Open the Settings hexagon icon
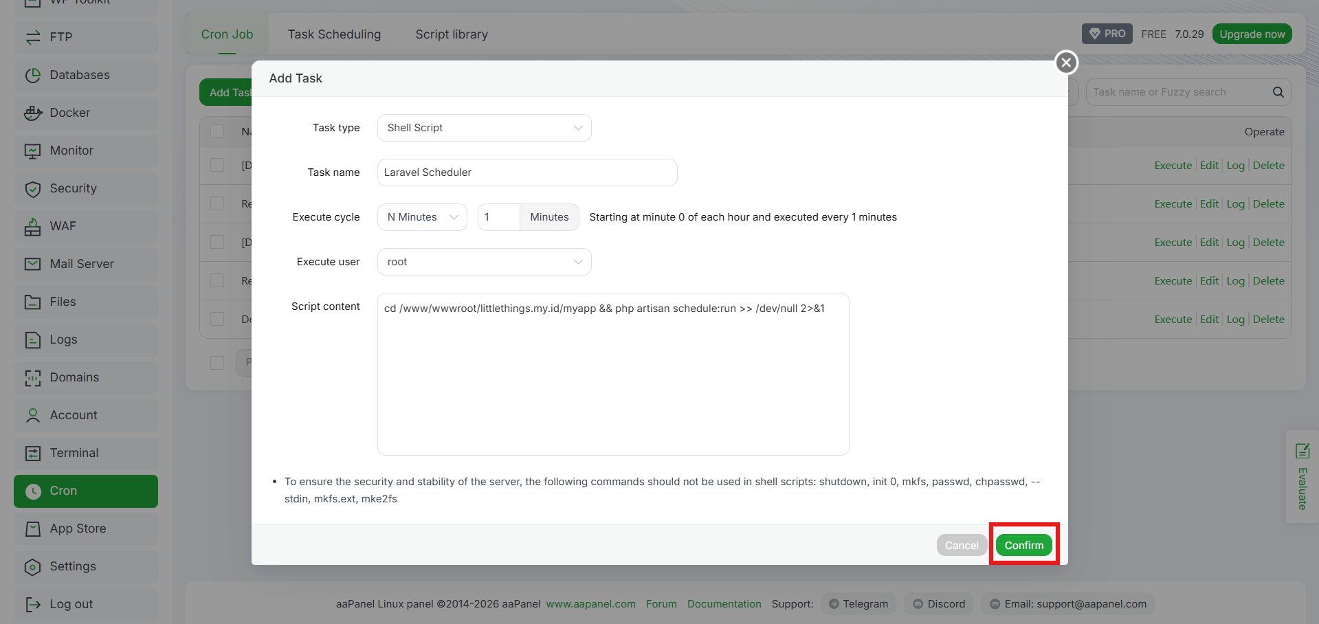Viewport: 1319px width, 624px height. pyautogui.click(x=33, y=566)
